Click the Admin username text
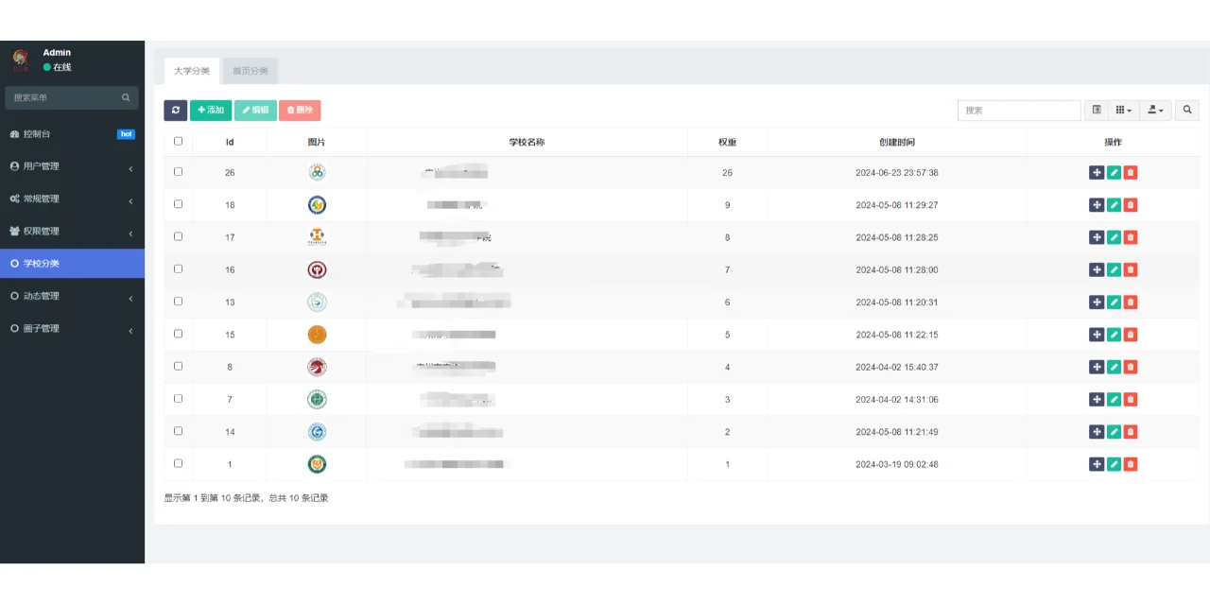1210x605 pixels. click(57, 53)
